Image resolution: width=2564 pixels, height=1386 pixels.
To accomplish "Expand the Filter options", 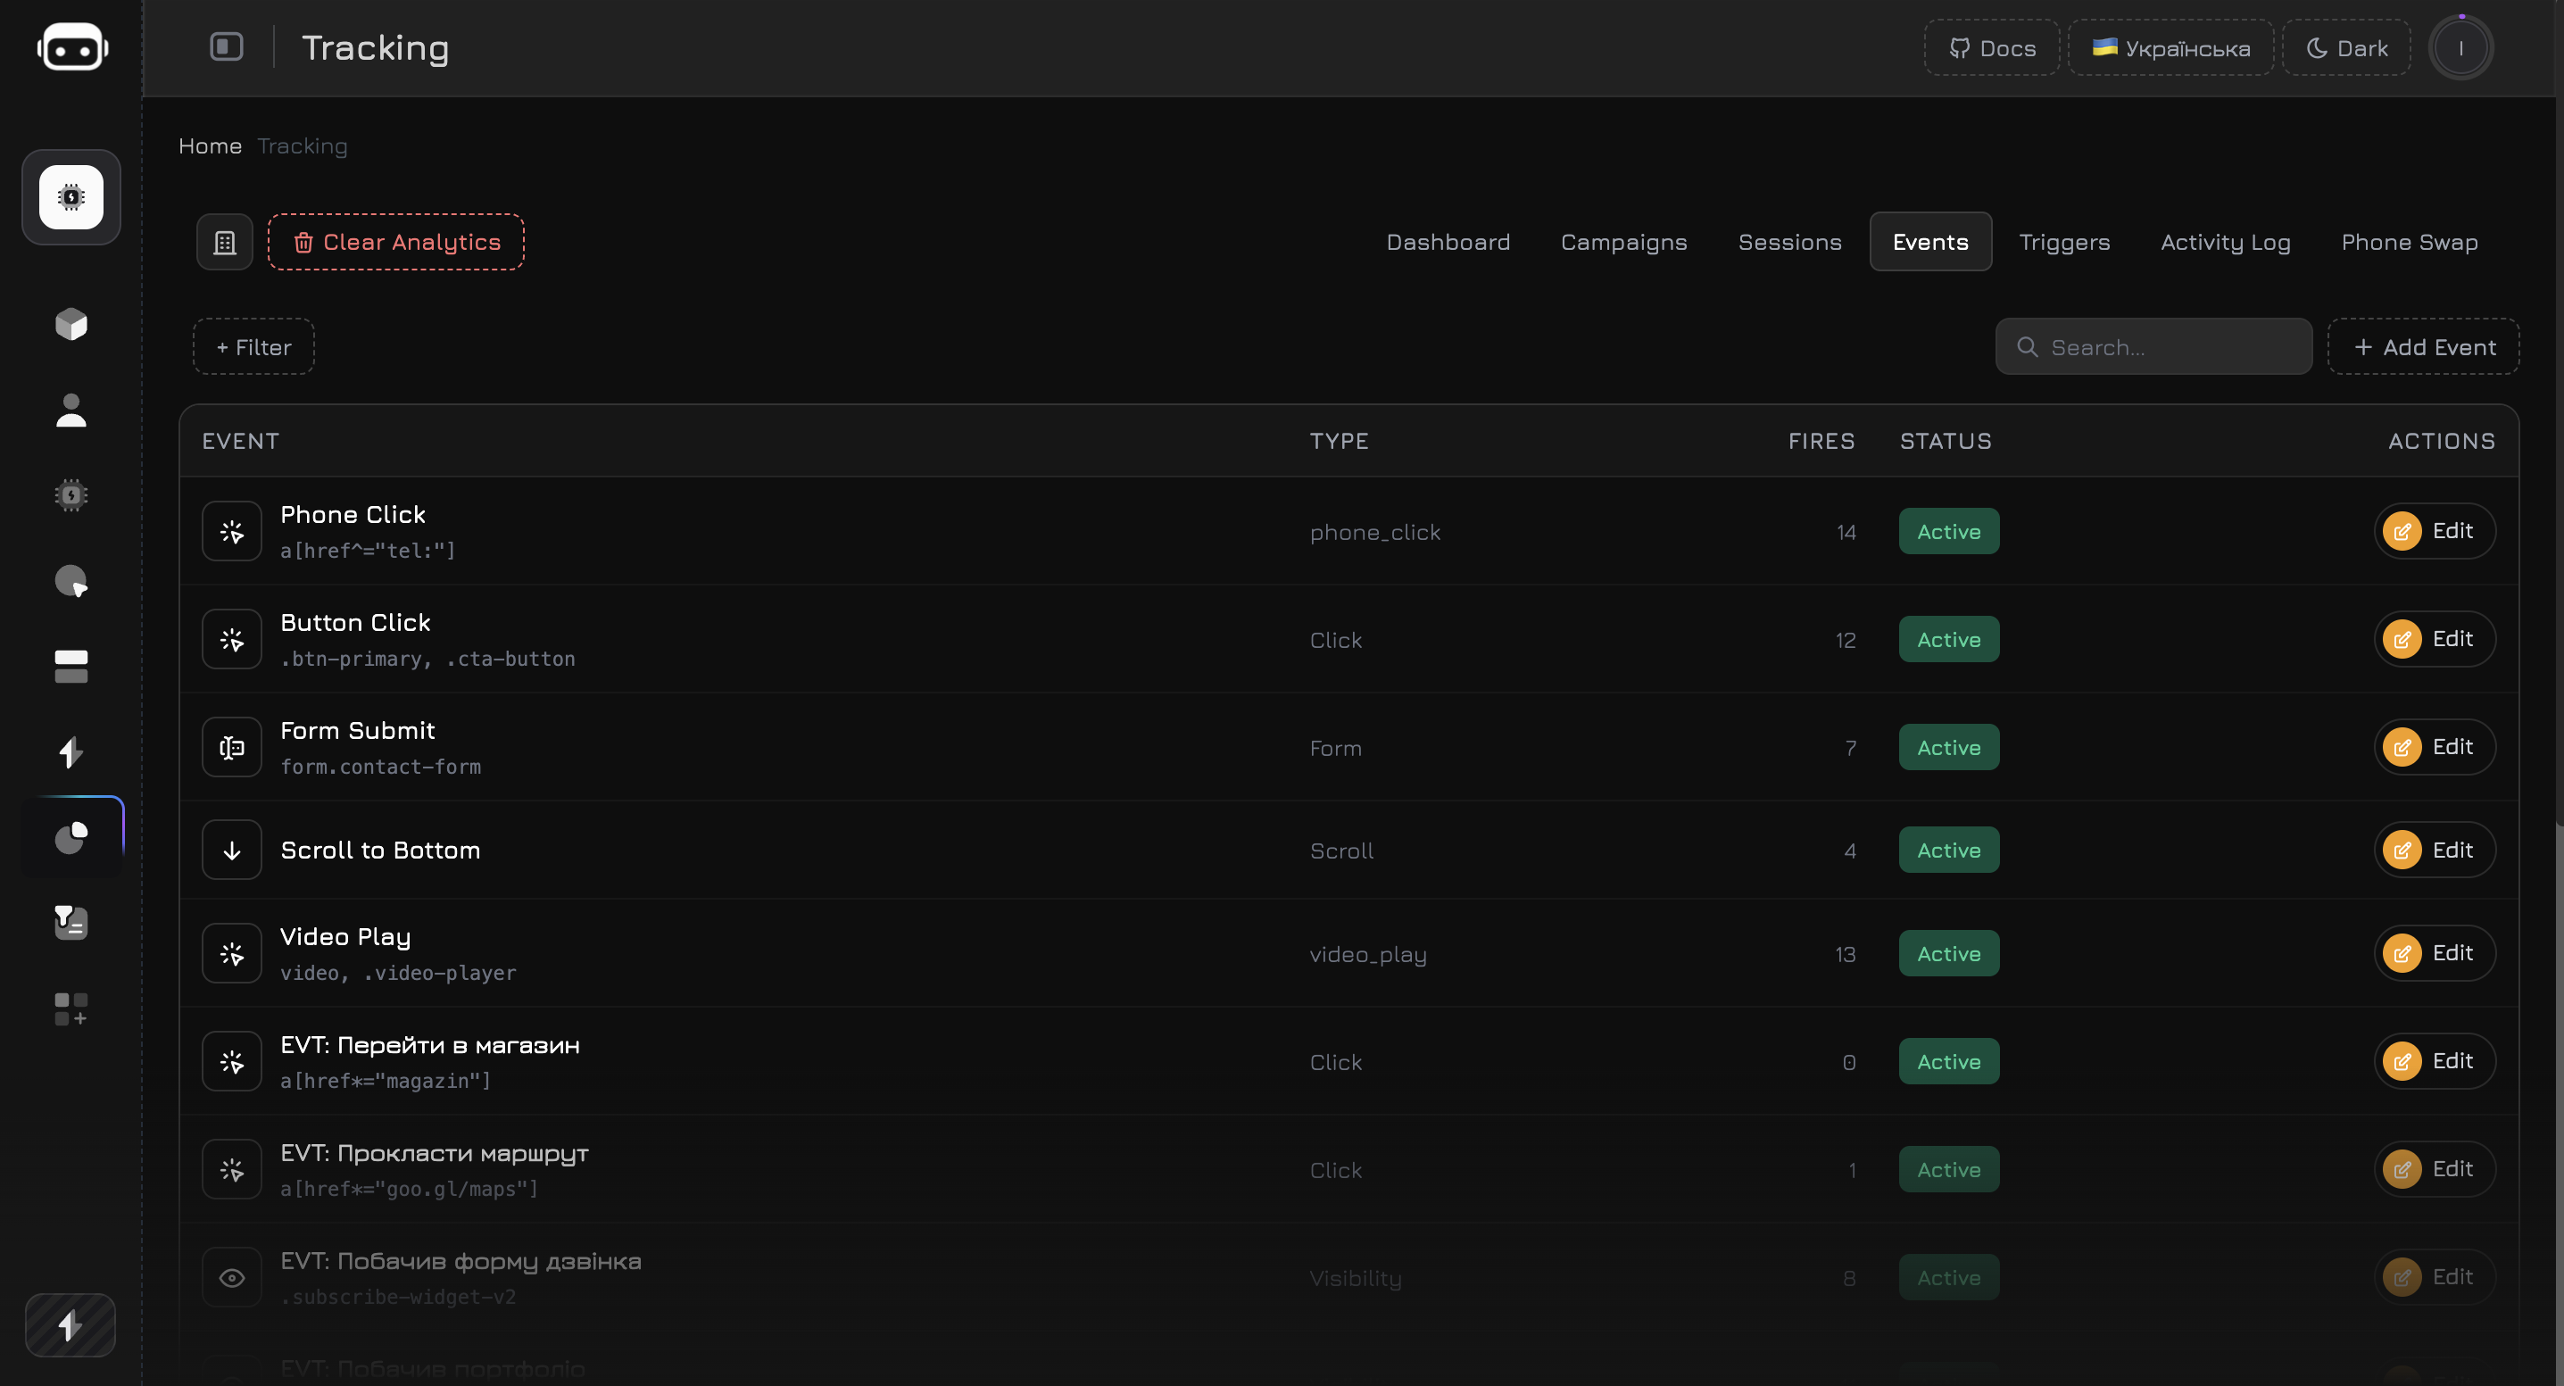I will 253,346.
